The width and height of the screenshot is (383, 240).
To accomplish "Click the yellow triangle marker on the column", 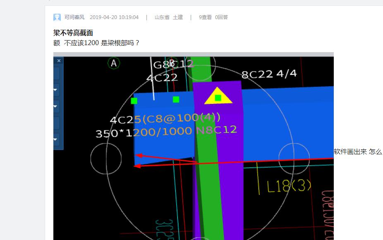I will coord(218,96).
